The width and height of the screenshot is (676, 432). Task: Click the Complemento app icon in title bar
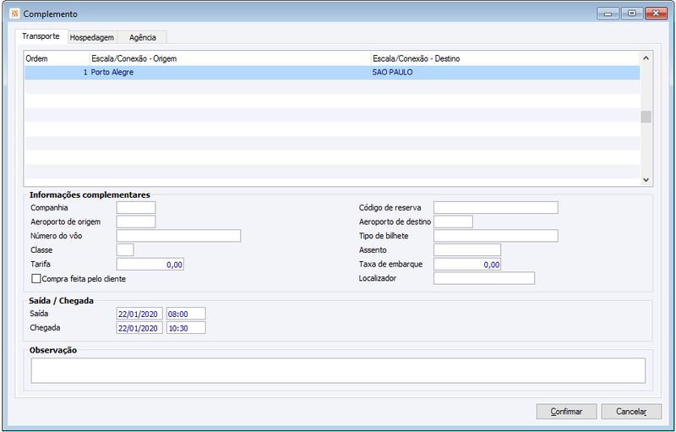click(x=14, y=14)
